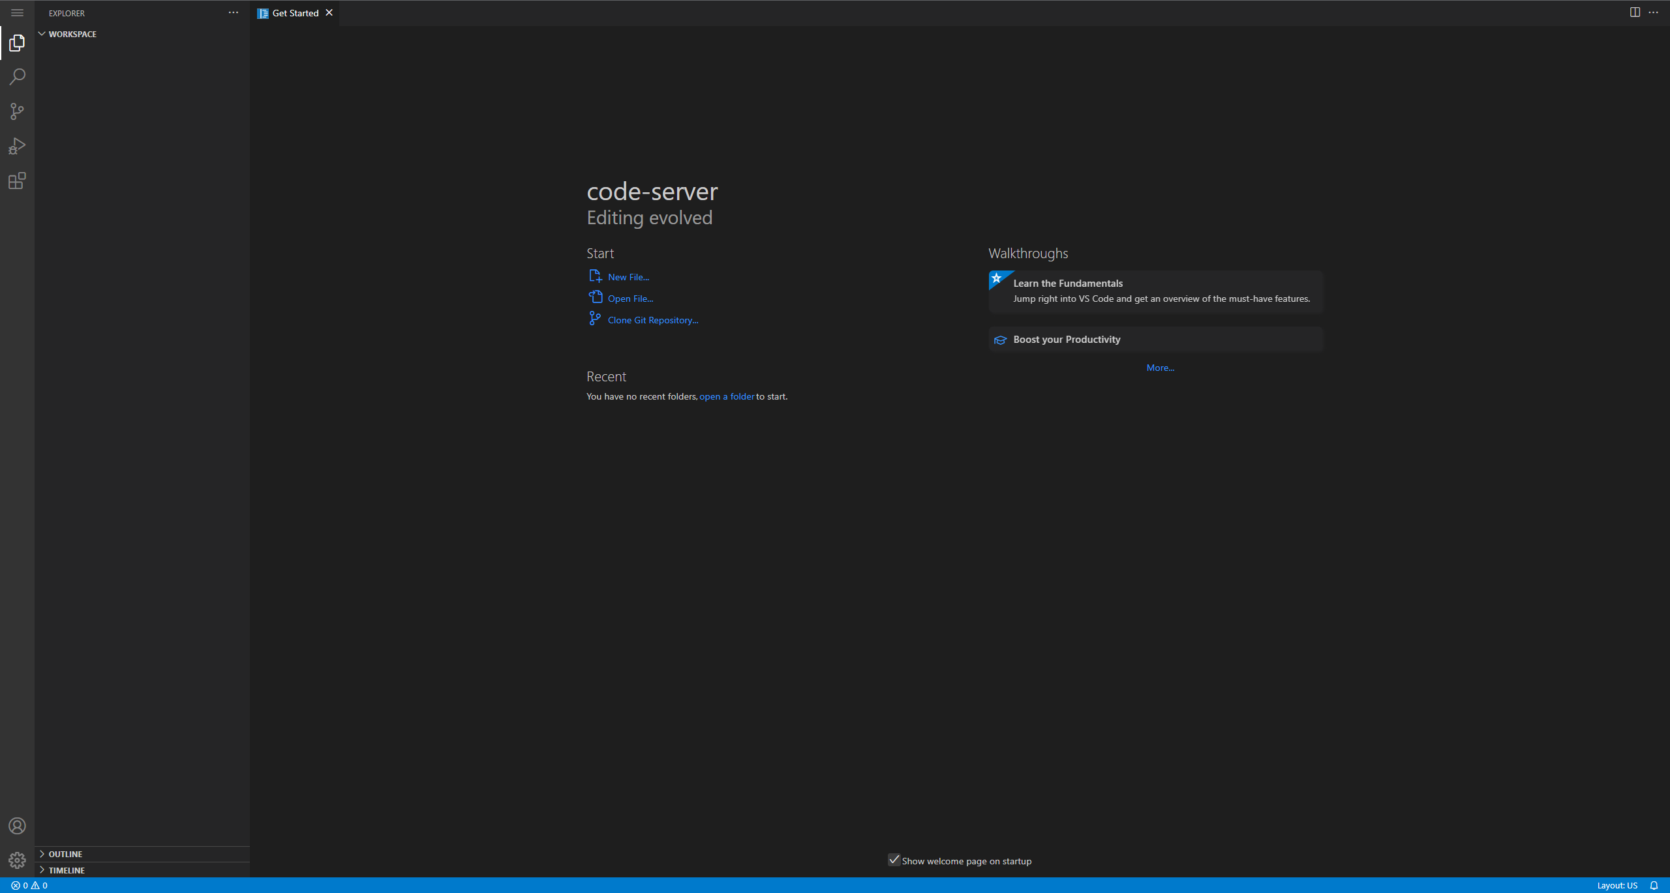This screenshot has height=893, width=1670.
Task: Collapse the WORKSPACE section
Action: click(72, 34)
